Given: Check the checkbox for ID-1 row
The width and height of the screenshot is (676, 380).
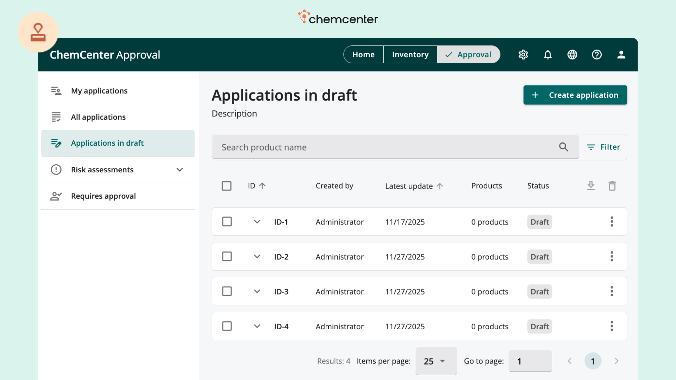Looking at the screenshot, I should click(x=227, y=222).
